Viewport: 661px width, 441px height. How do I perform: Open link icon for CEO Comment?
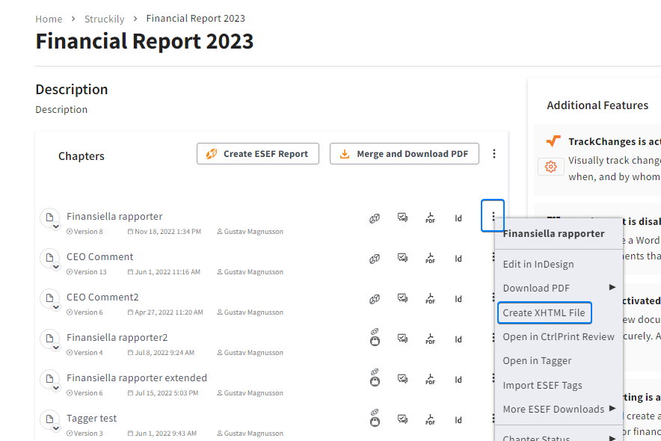(x=375, y=259)
